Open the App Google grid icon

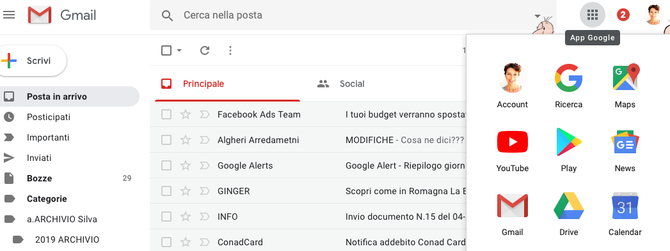[592, 15]
